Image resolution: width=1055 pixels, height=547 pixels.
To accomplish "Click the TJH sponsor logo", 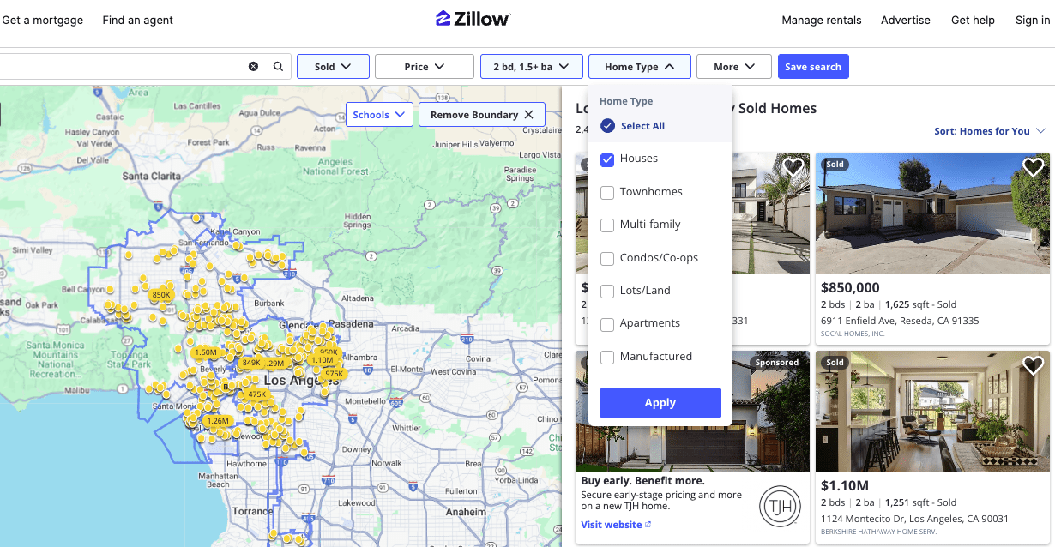I will [780, 506].
